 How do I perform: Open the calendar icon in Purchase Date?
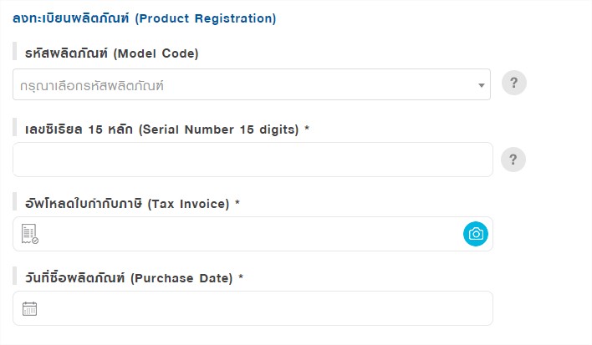[x=29, y=308]
